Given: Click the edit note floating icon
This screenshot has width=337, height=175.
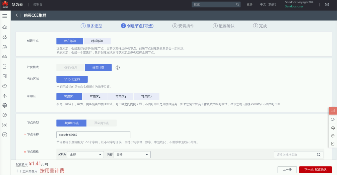Looking at the screenshot, I should (x=333, y=144).
